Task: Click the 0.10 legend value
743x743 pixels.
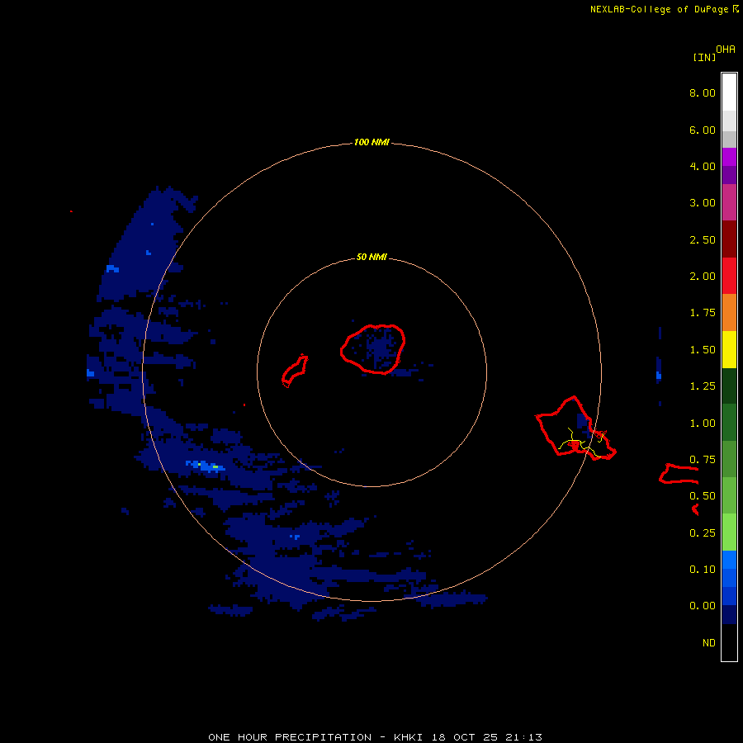Action: 703,570
